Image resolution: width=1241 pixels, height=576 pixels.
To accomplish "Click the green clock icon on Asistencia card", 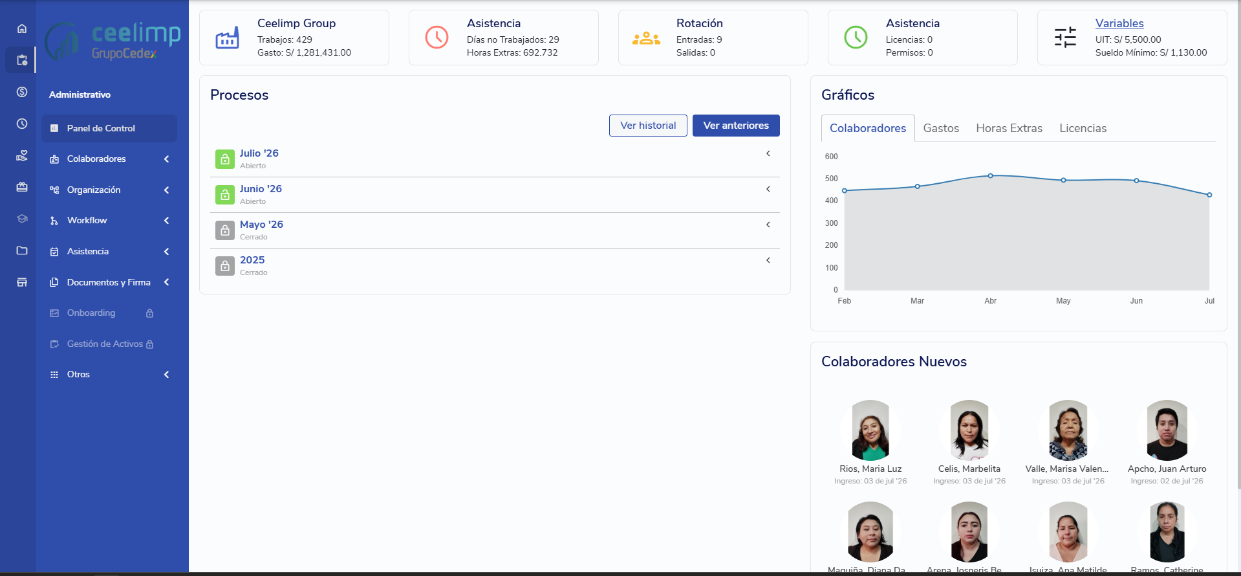I will click(856, 38).
